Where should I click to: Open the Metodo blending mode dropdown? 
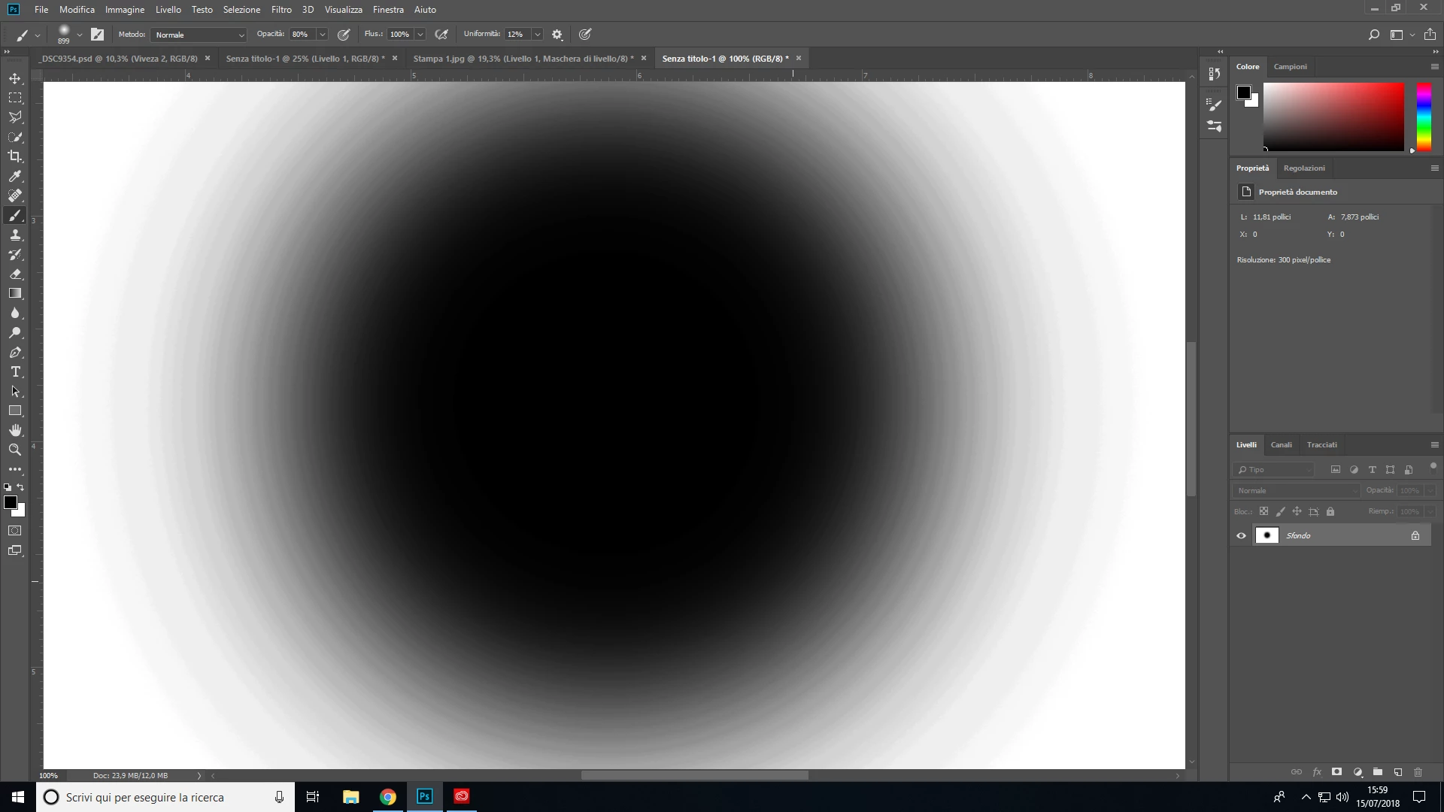point(199,35)
